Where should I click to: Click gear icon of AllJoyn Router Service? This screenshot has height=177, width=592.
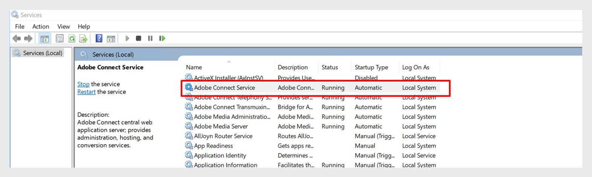point(189,136)
